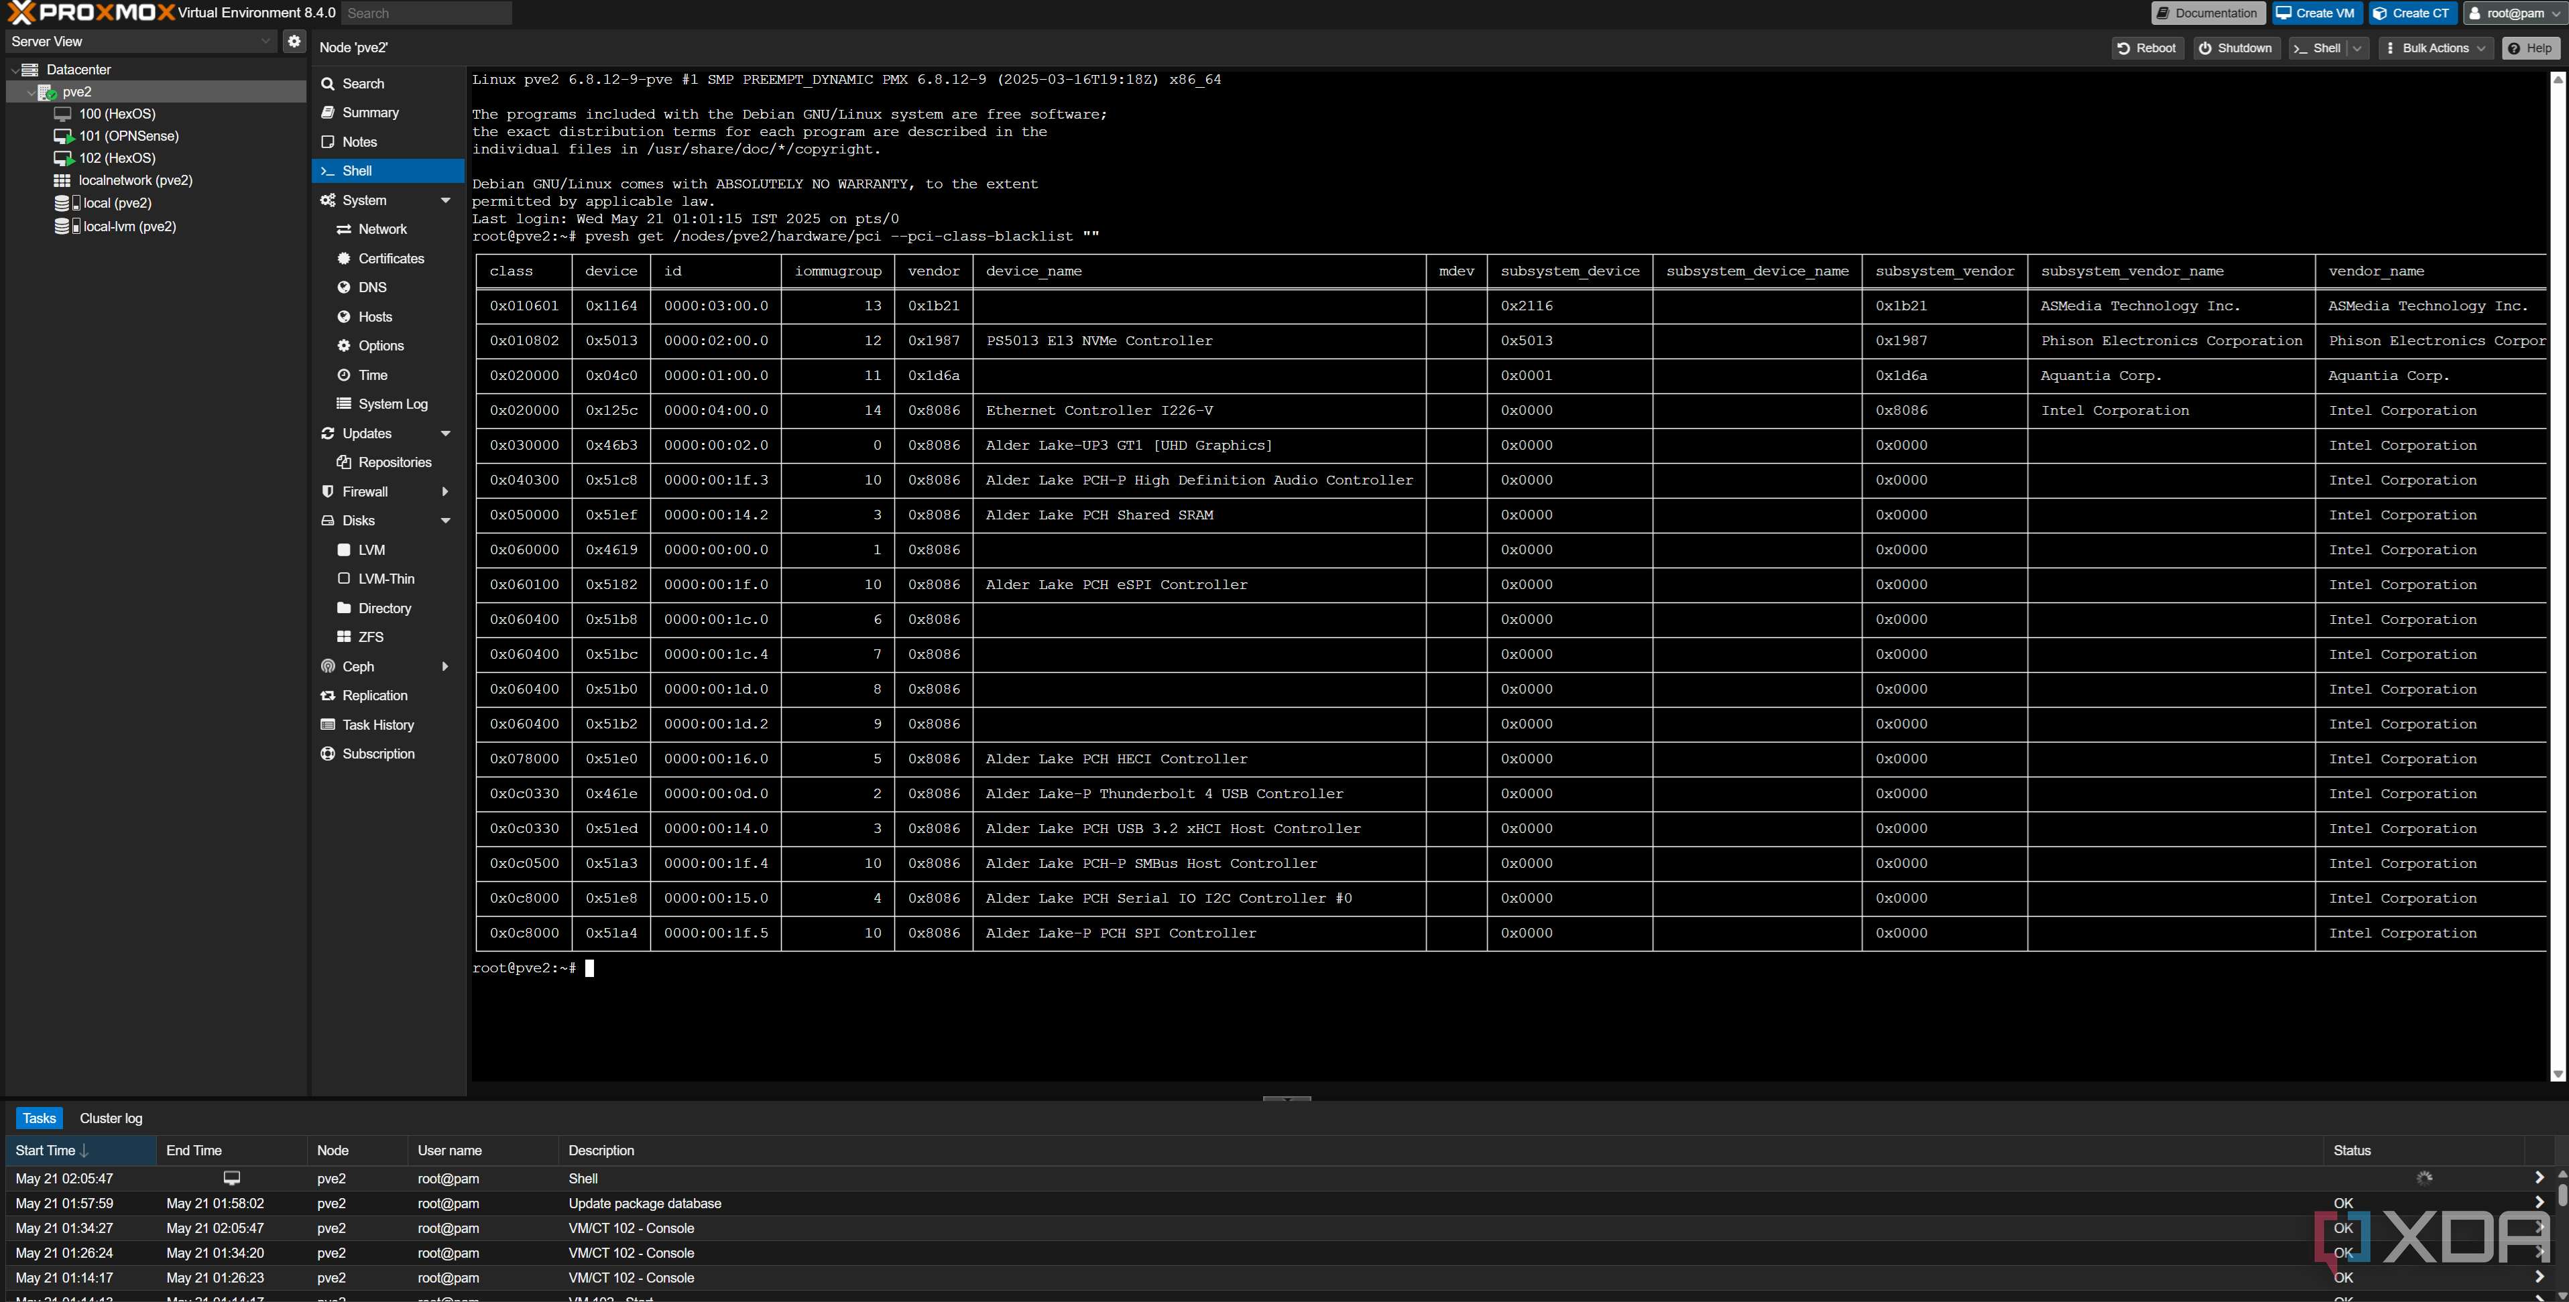This screenshot has height=1302, width=2569.
Task: Click the terminal command prompt cursor
Action: click(589, 968)
